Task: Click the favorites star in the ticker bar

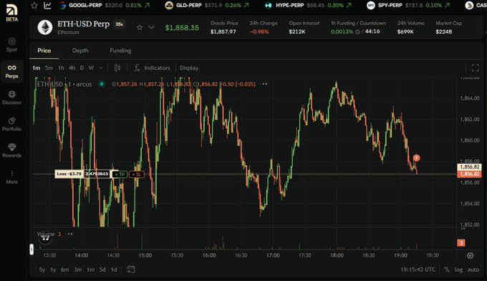Action: [34, 5]
